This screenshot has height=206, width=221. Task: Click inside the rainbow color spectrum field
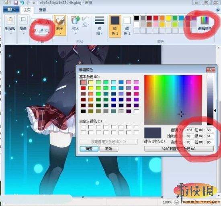coord(173,100)
